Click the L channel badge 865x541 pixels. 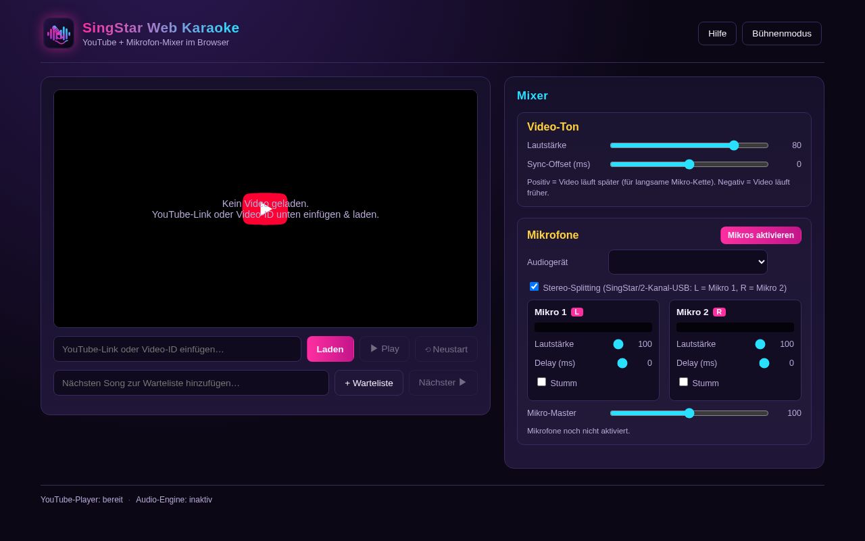click(x=577, y=312)
